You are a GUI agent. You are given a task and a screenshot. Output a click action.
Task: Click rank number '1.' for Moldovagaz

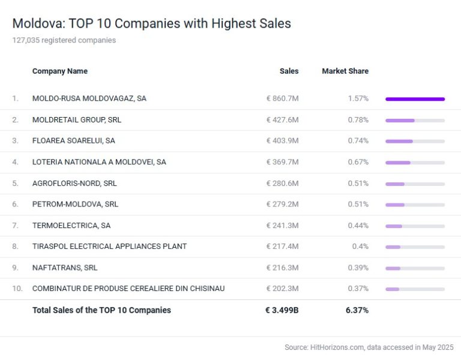(x=15, y=98)
